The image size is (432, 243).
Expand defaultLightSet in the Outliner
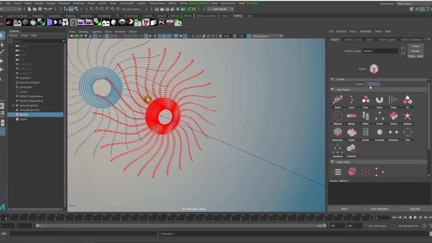(13, 105)
